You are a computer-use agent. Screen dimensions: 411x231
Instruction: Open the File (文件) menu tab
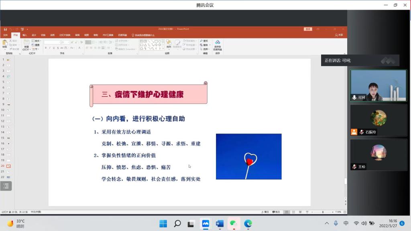point(6,35)
